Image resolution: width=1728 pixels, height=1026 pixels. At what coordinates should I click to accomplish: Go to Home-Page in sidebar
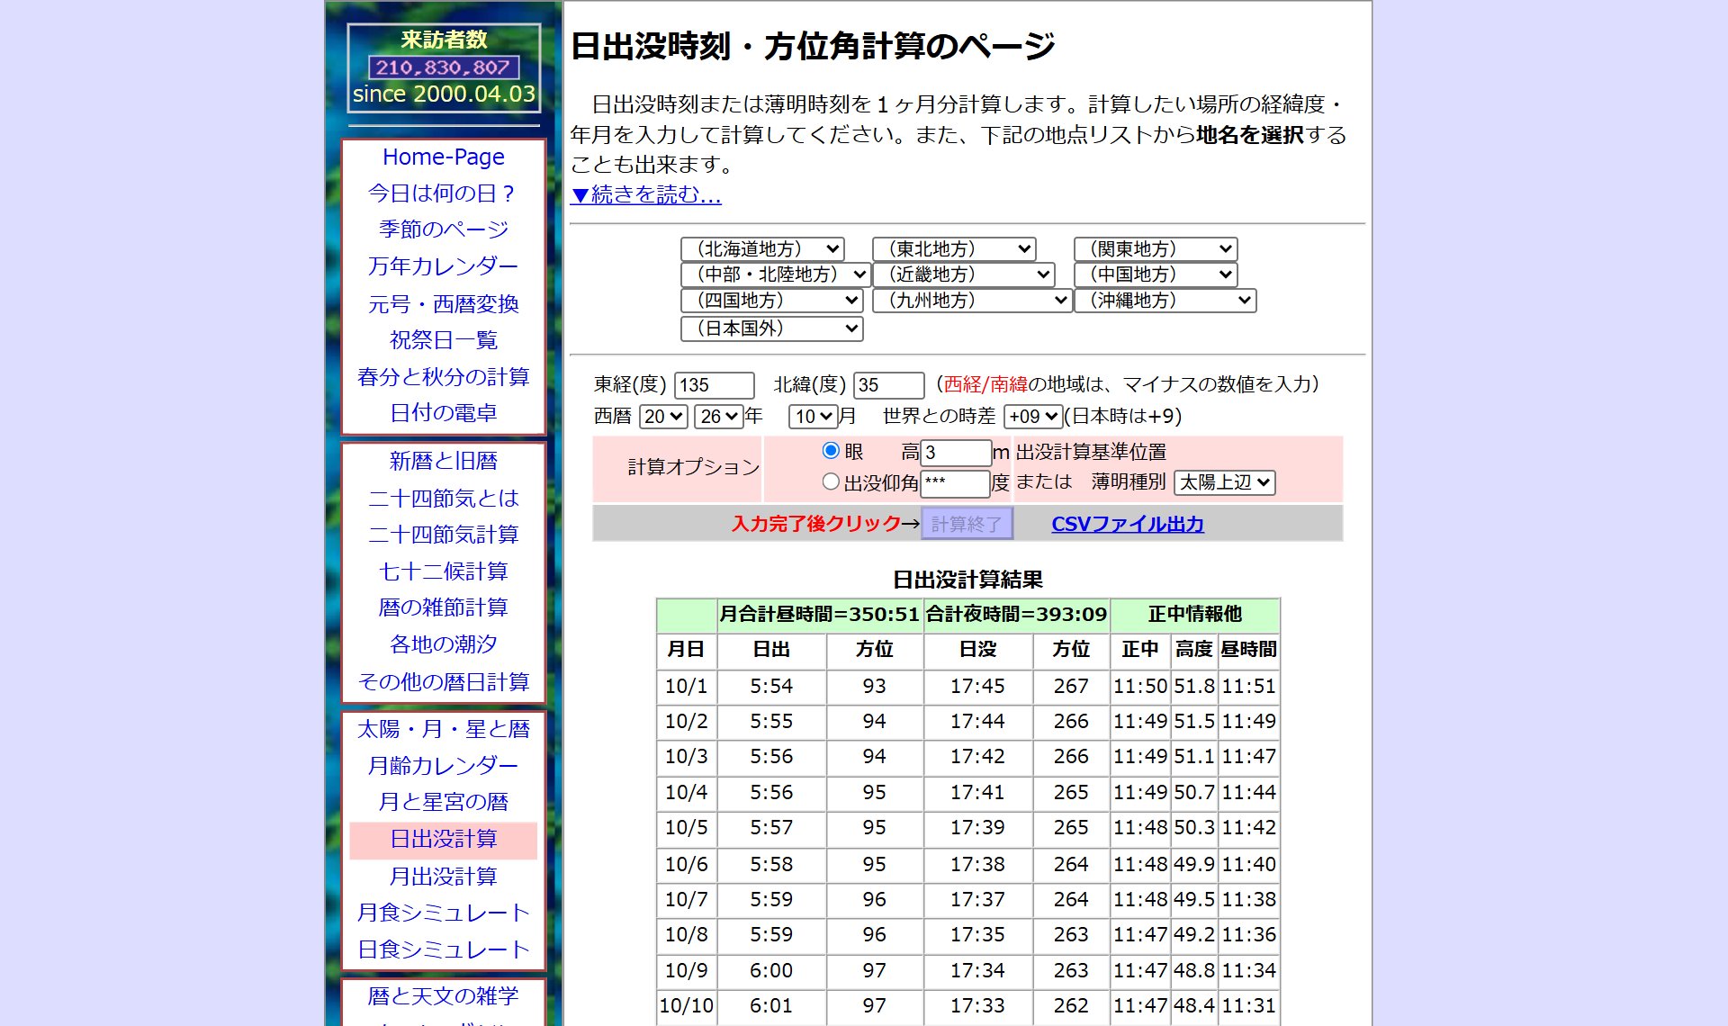tap(444, 157)
